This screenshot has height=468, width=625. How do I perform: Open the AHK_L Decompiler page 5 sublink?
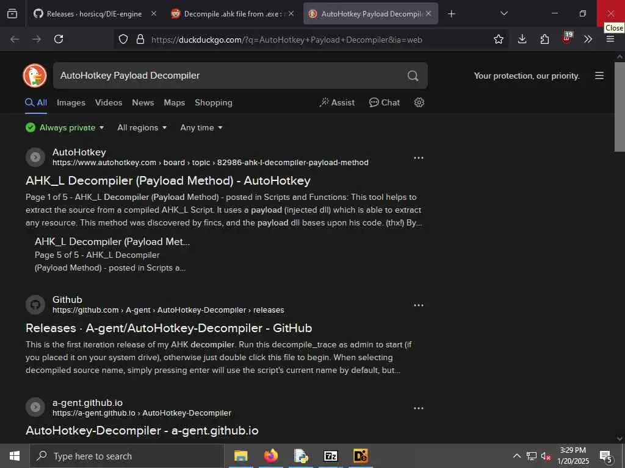click(x=112, y=241)
